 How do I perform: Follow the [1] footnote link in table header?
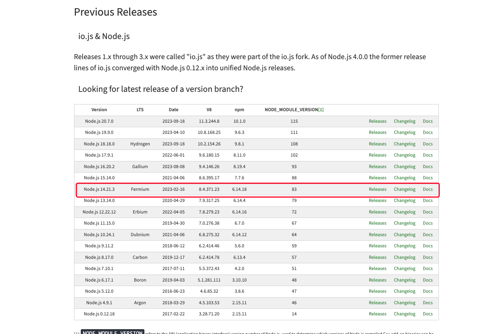click(321, 110)
